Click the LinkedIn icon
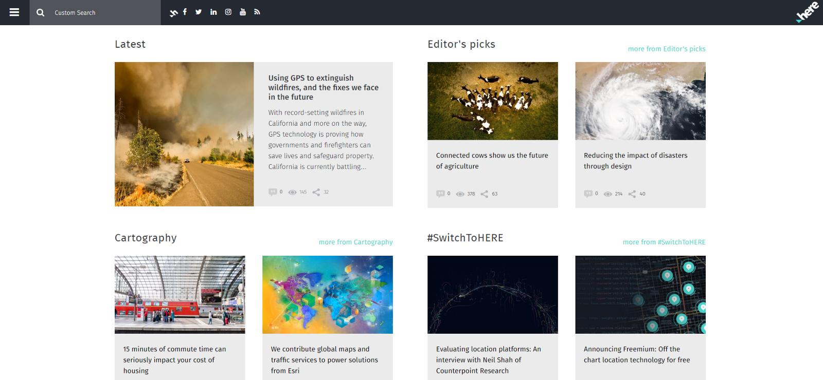The height and width of the screenshot is (380, 823). click(213, 12)
